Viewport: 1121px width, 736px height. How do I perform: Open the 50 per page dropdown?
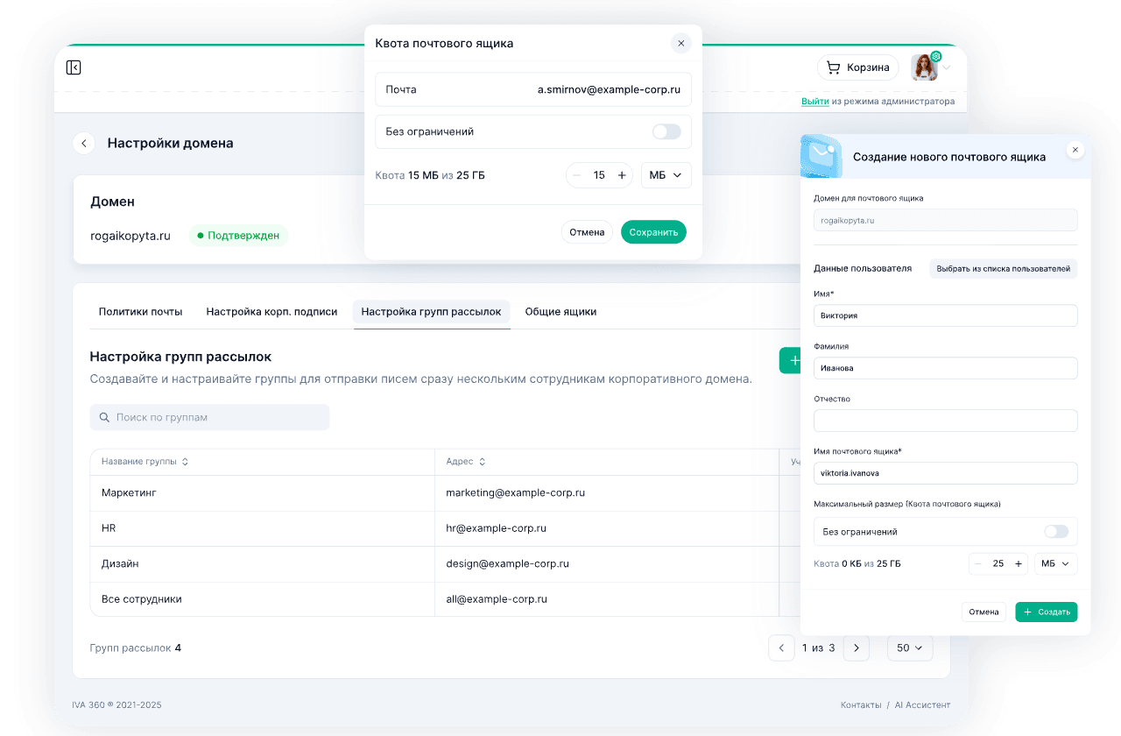(x=910, y=648)
